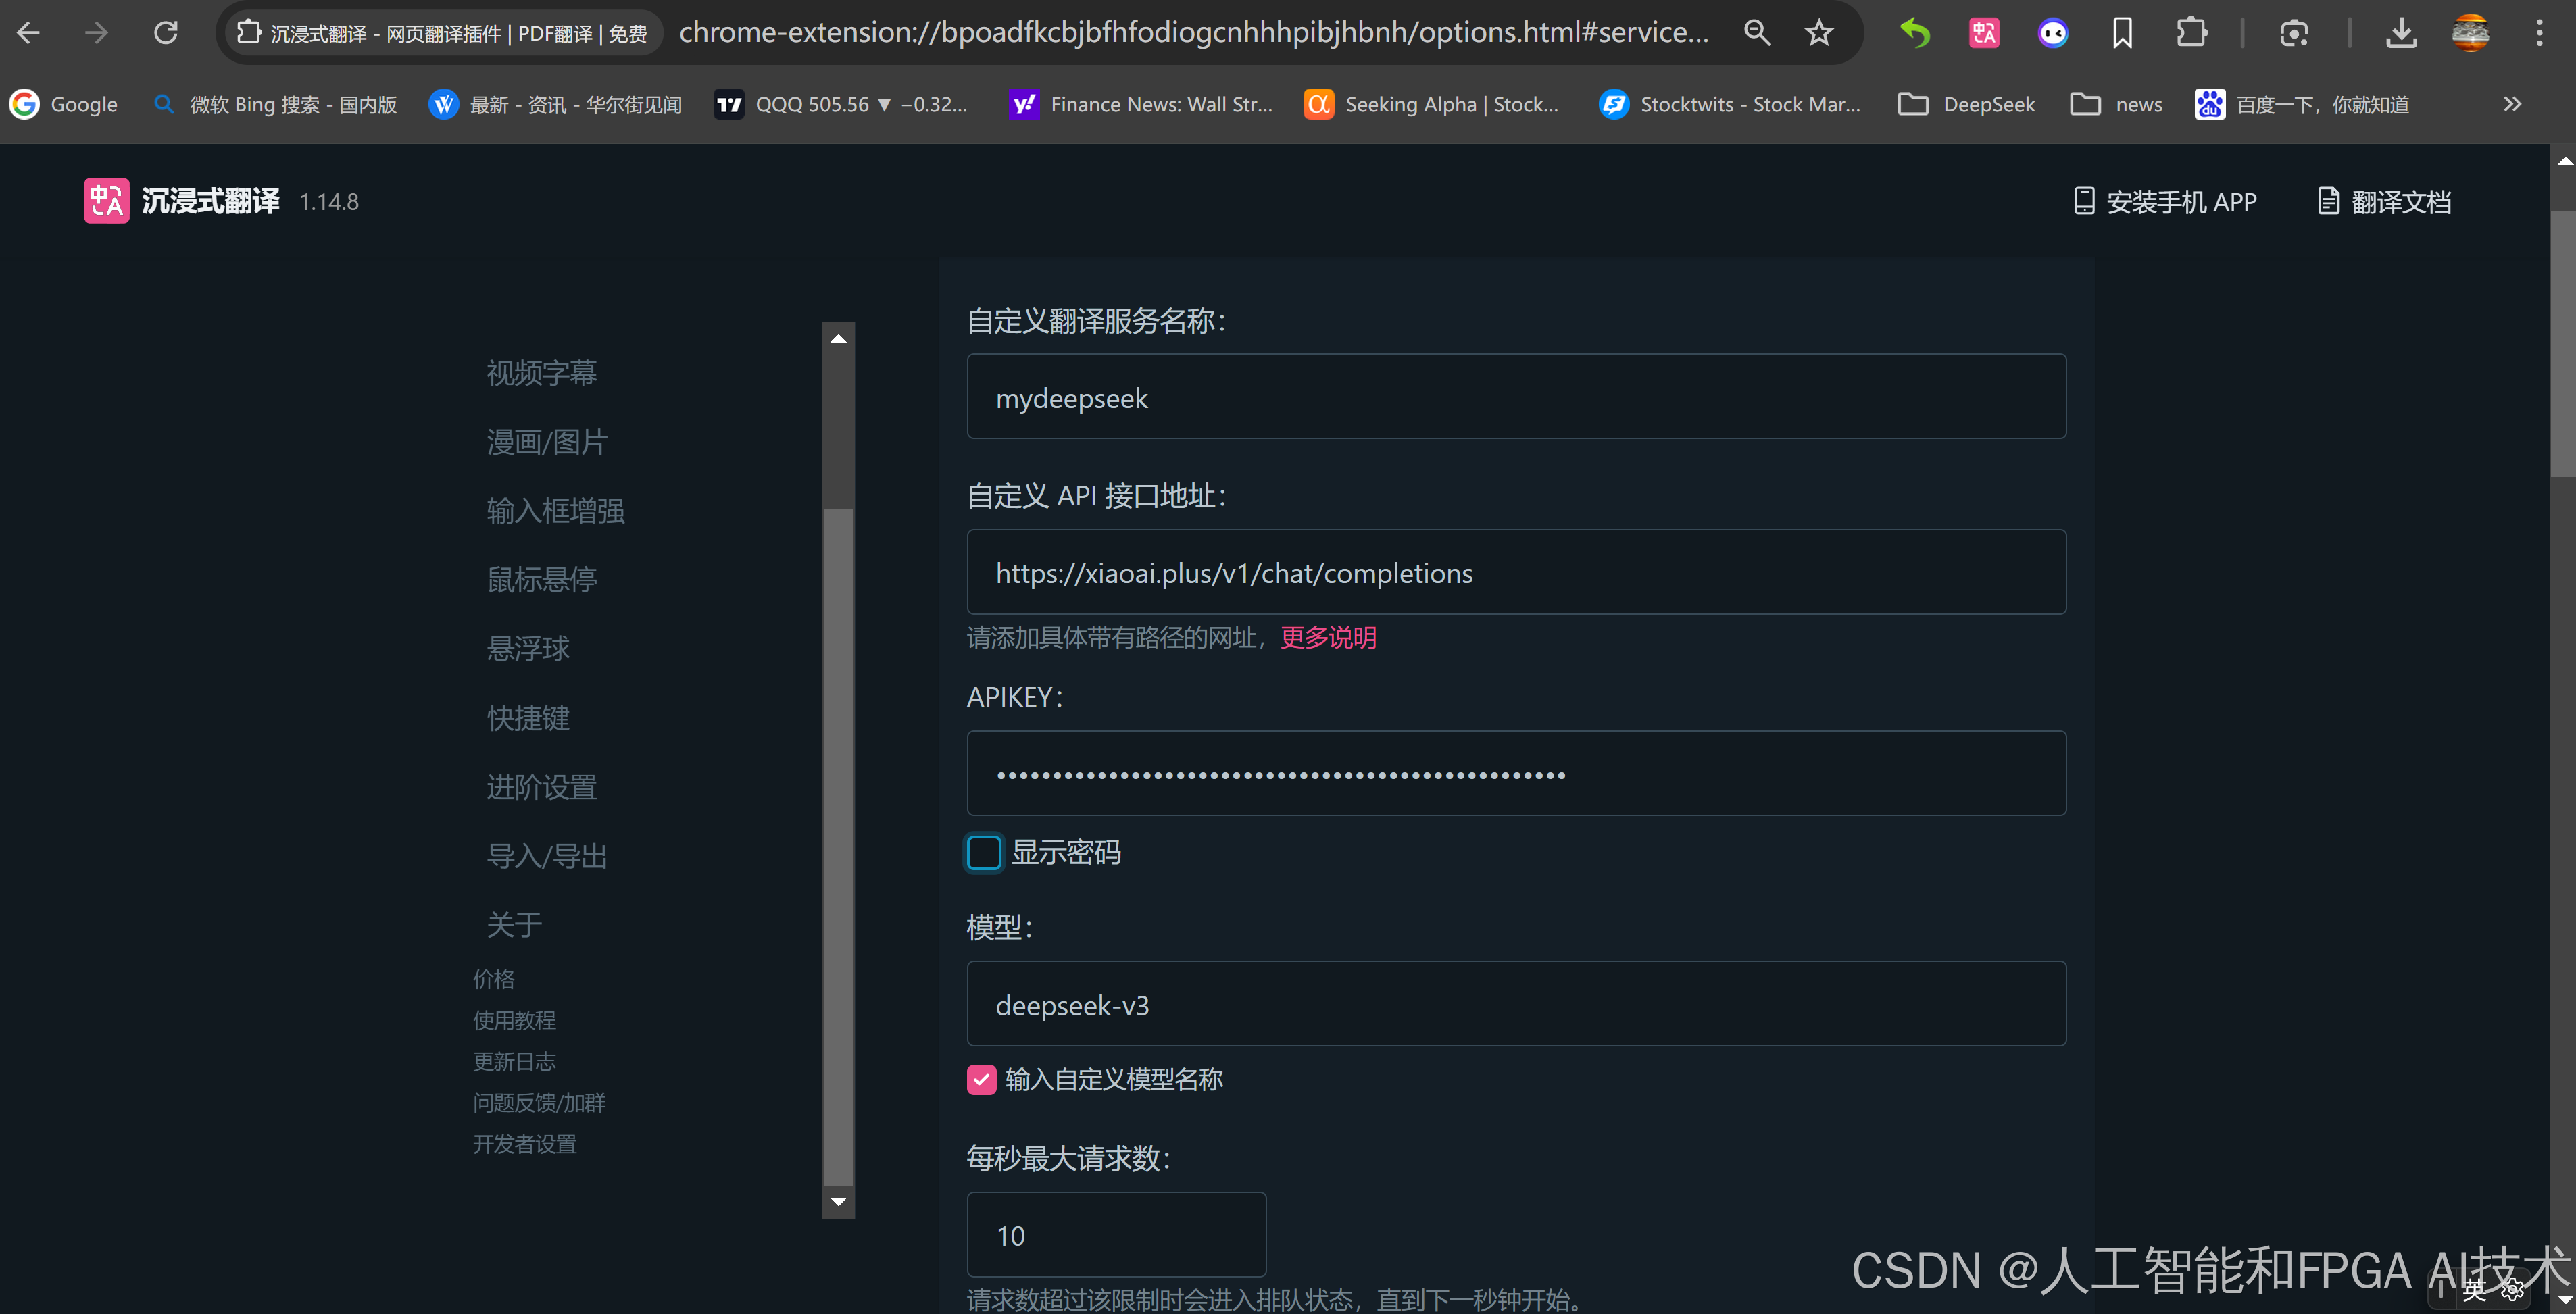Enable the 显示密码 checkbox
2576x1314 pixels.
[x=984, y=852]
